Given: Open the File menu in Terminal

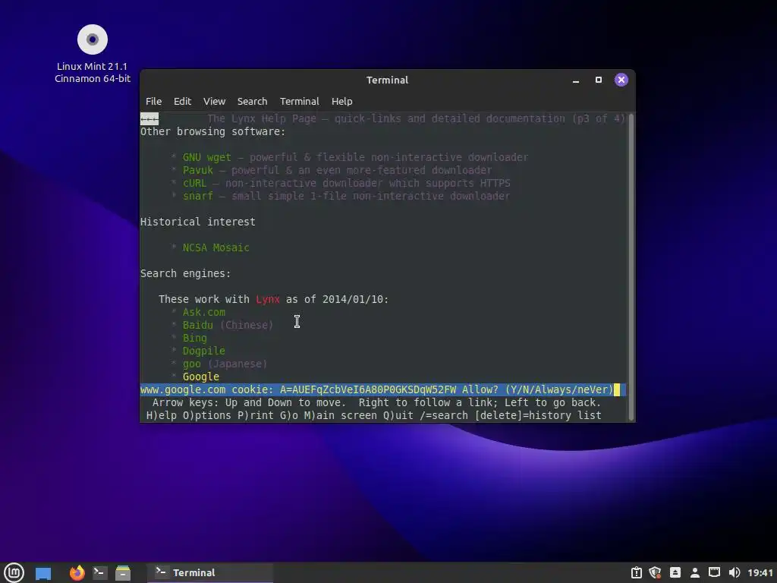Looking at the screenshot, I should click(153, 101).
